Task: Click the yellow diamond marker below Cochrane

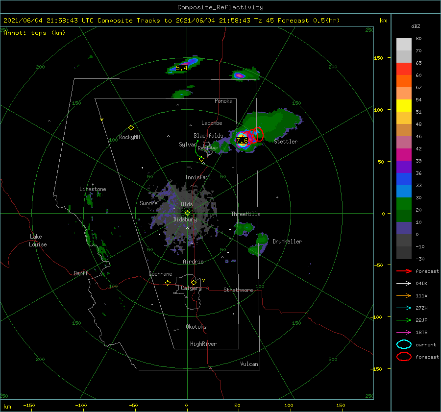Action: click(x=168, y=283)
